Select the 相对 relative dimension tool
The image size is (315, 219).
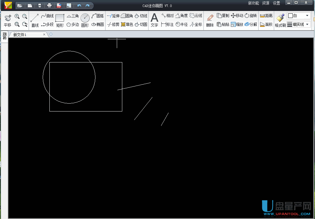[167, 16]
